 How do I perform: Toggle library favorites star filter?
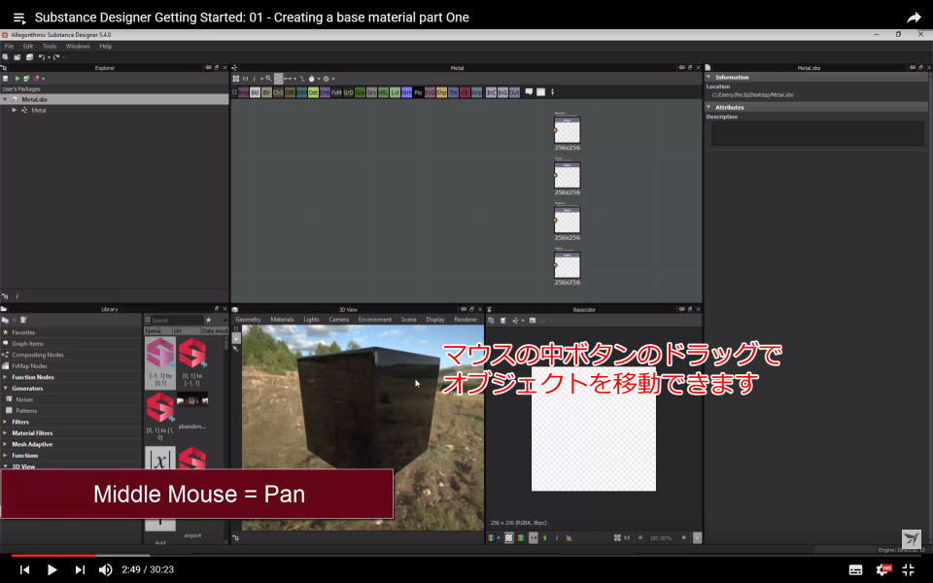point(208,320)
